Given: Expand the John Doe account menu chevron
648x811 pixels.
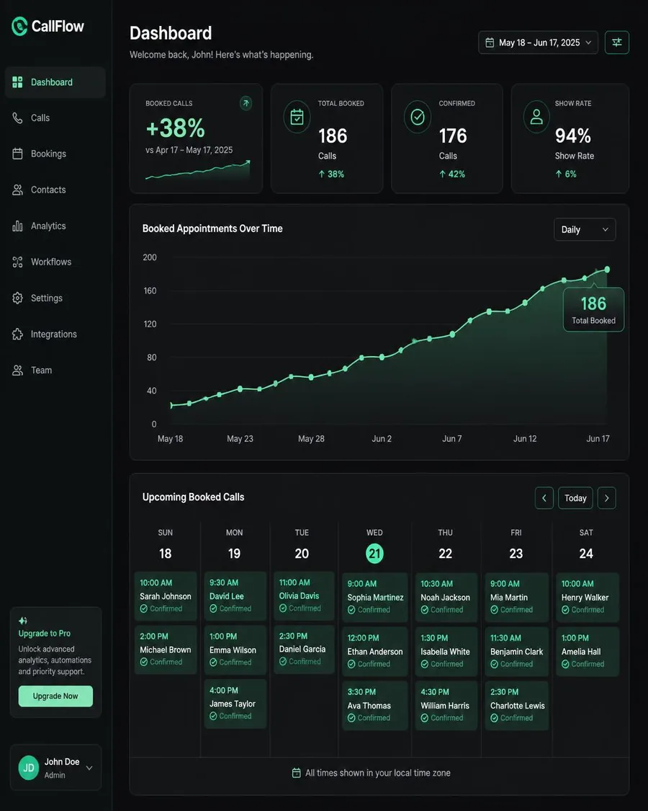Looking at the screenshot, I should point(89,768).
